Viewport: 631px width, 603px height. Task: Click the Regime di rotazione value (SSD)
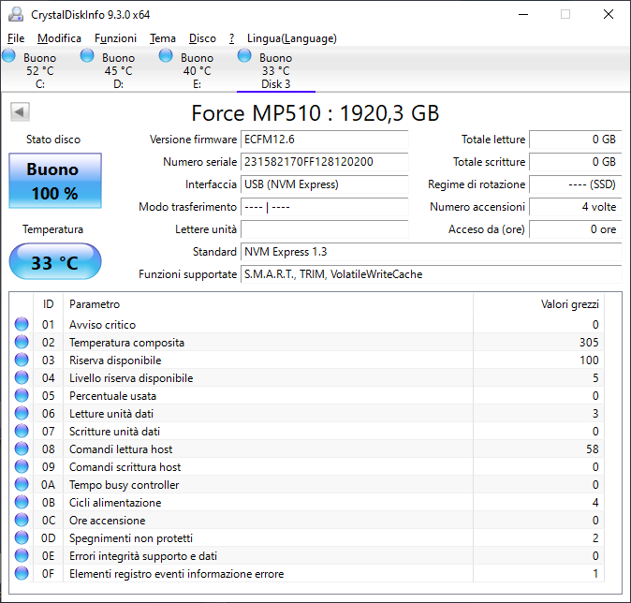576,184
